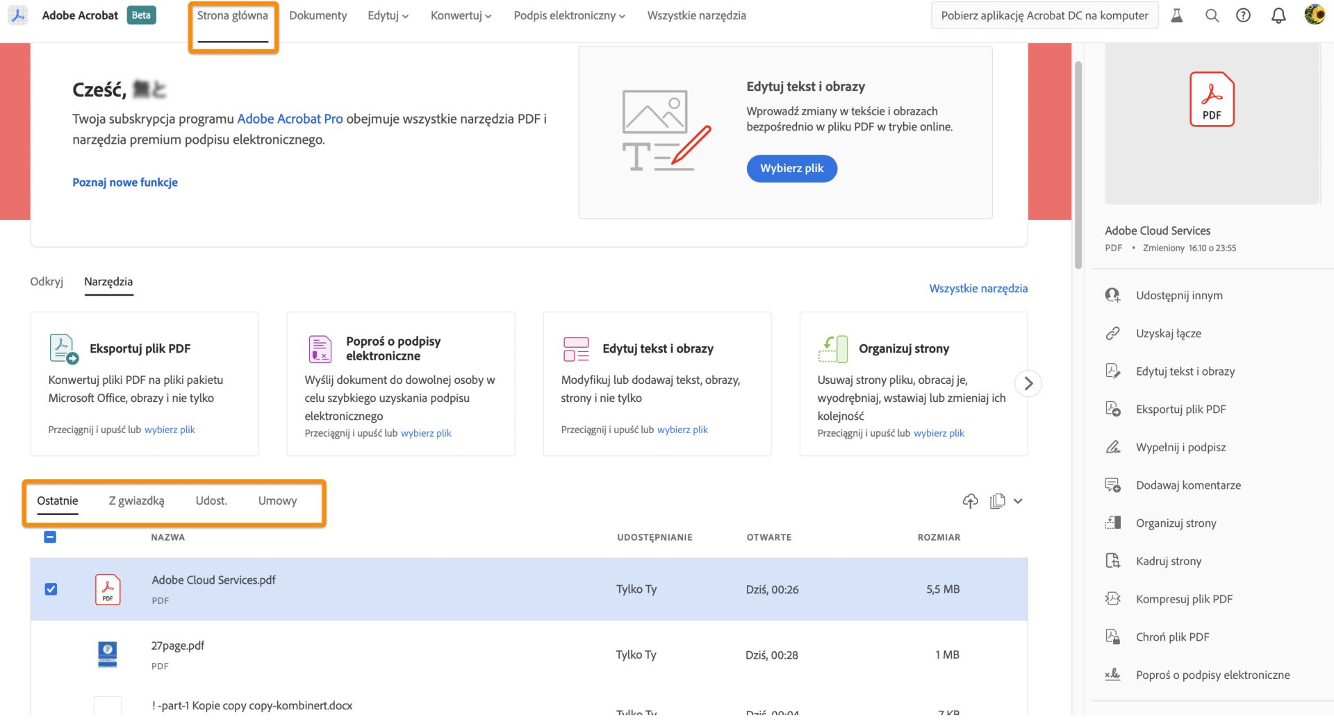This screenshot has width=1334, height=724.
Task: Sort by NAZWA column header
Action: point(167,537)
